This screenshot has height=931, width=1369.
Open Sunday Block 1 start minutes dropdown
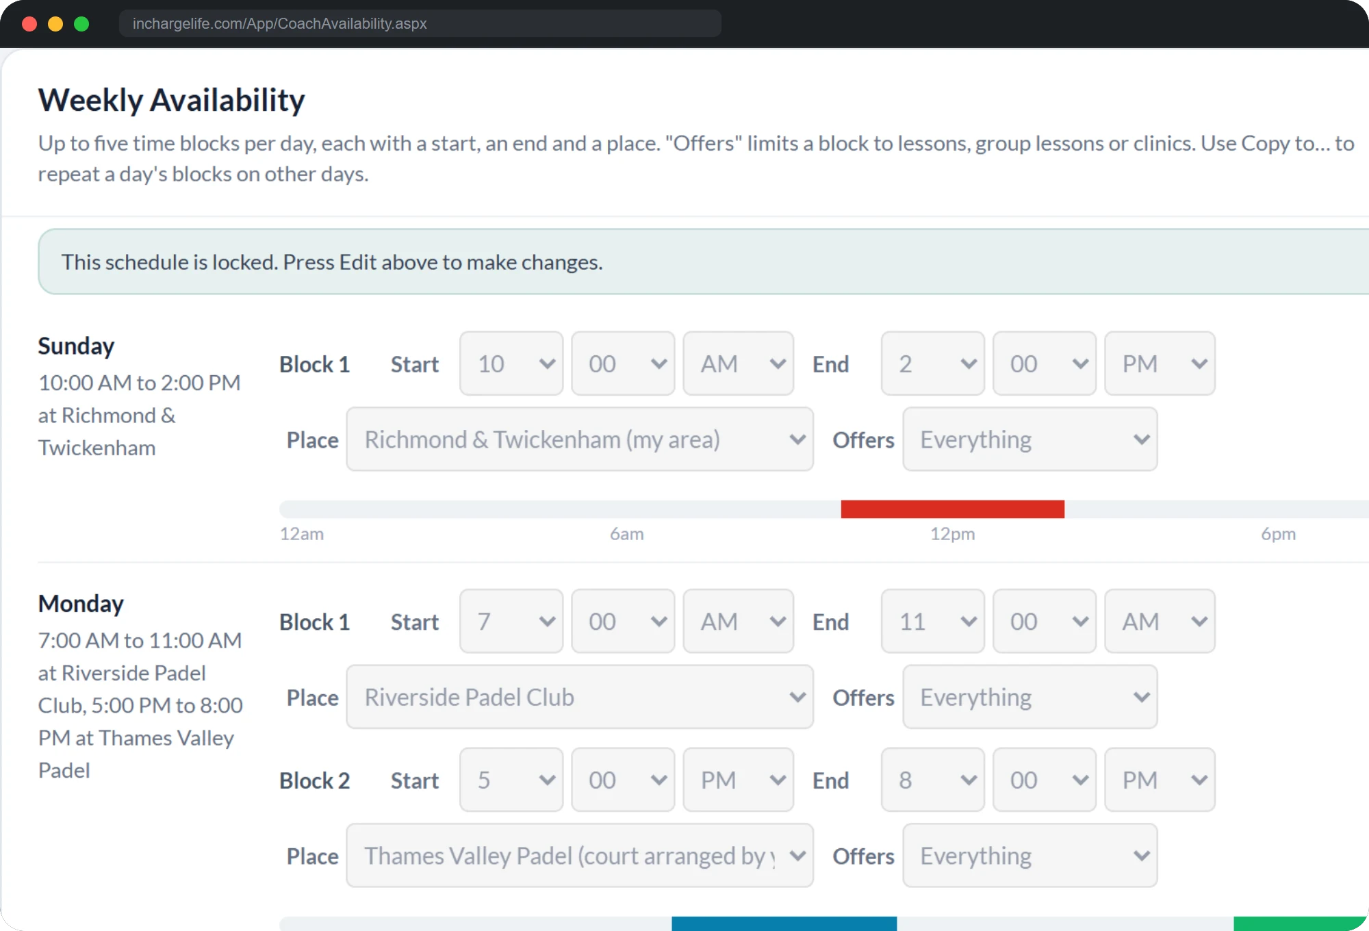tap(623, 364)
